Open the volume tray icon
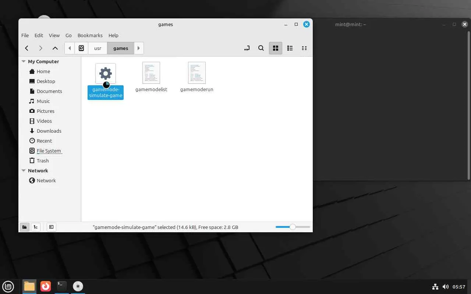 pos(446,287)
